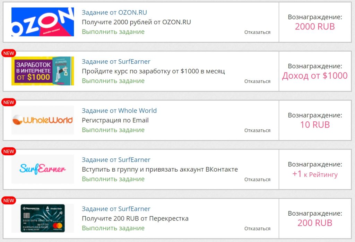This screenshot has height=242, width=355.
Task: Open 'Задание от OZON.RU' title link
Action: [114, 12]
